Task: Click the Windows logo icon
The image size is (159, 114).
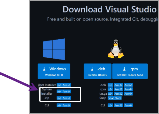Action: click(x=54, y=49)
